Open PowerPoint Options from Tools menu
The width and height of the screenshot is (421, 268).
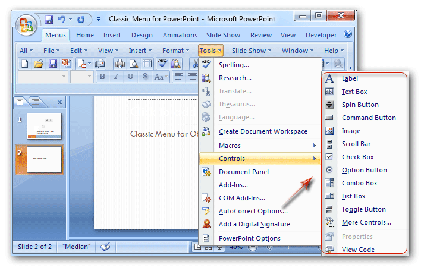260,238
